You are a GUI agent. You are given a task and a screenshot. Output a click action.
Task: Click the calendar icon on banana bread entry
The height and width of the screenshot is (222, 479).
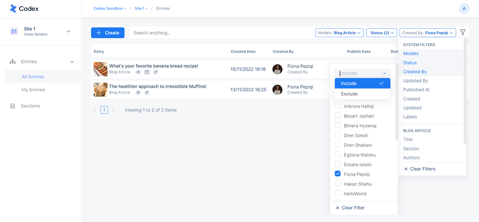coord(147,72)
